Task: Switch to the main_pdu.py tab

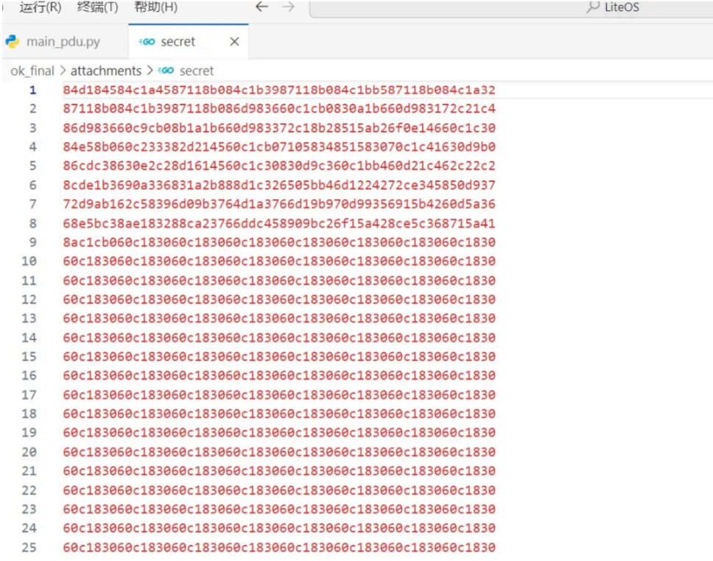Action: tap(65, 41)
